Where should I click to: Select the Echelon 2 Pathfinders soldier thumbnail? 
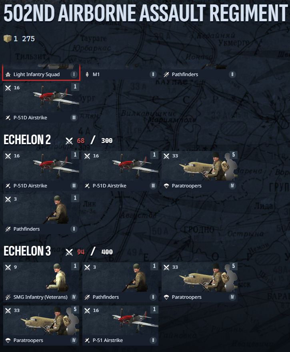[41, 209]
